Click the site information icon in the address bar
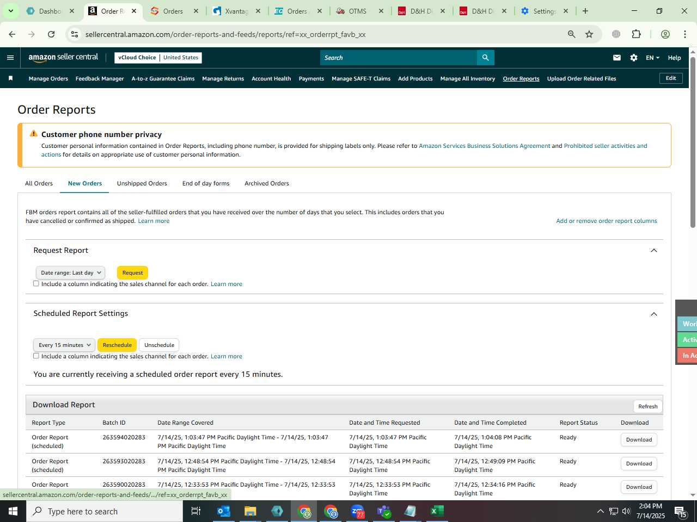 pyautogui.click(x=75, y=34)
